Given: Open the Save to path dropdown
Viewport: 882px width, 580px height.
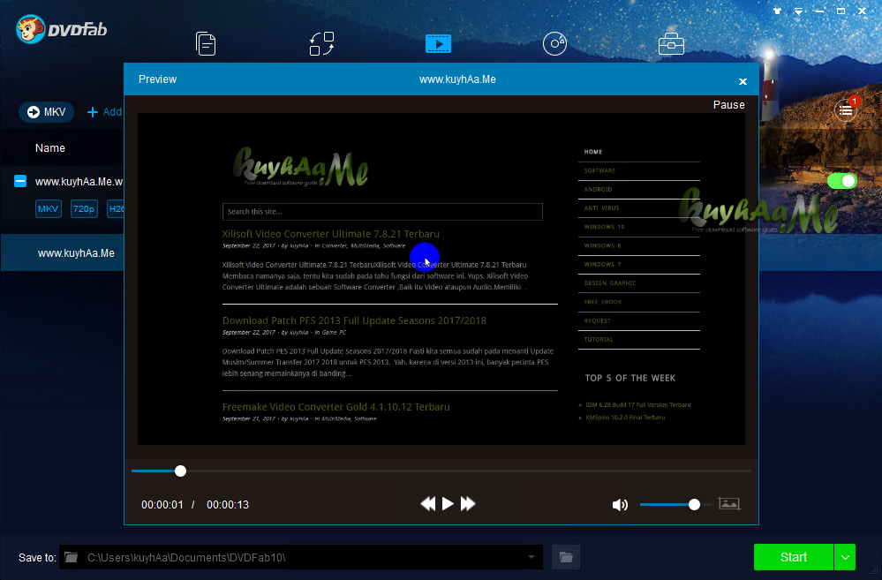Looking at the screenshot, I should [x=531, y=557].
